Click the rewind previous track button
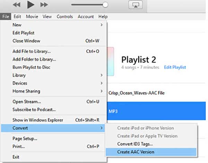This screenshot has height=163, width=208. (17, 5)
